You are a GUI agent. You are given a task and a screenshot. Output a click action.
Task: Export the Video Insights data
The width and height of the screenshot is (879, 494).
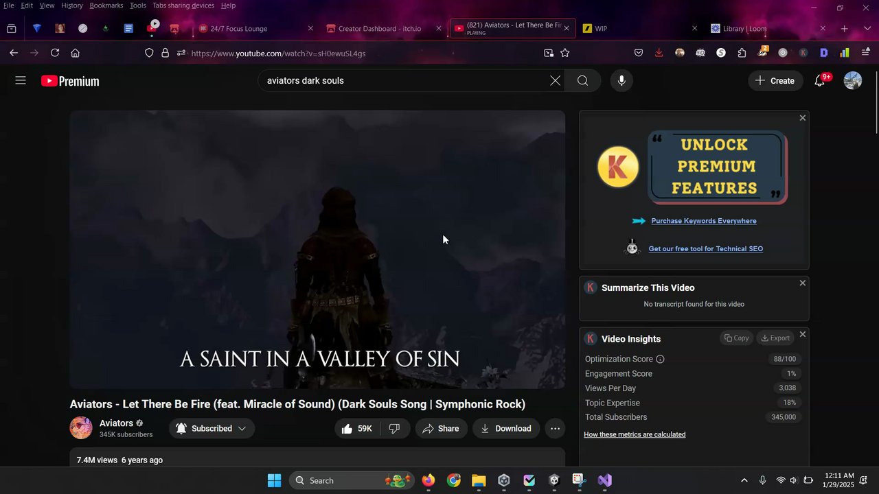tap(775, 338)
